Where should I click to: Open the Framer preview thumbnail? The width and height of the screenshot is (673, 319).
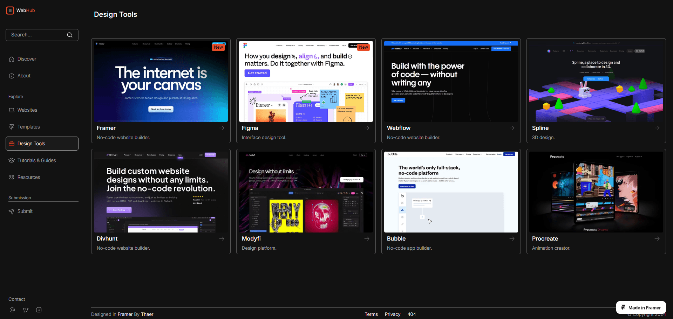coord(161,82)
